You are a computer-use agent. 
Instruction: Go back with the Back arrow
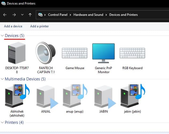tap(5, 15)
